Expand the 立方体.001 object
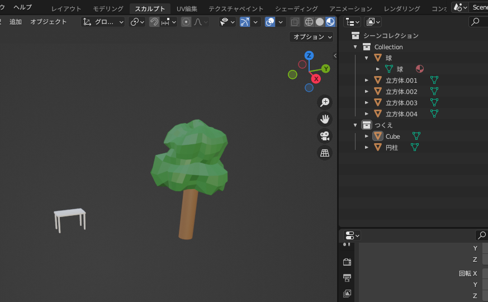The height and width of the screenshot is (302, 488). click(x=367, y=81)
